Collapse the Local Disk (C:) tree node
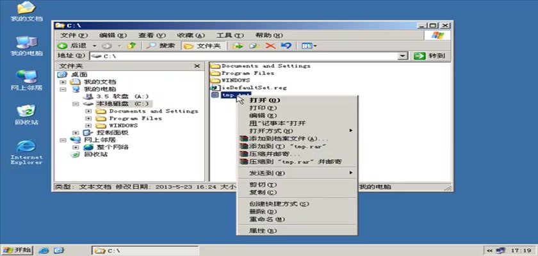 (x=76, y=104)
